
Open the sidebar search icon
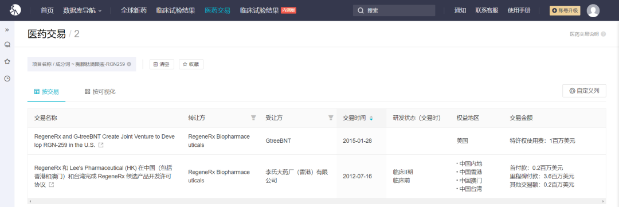[x=7, y=45]
